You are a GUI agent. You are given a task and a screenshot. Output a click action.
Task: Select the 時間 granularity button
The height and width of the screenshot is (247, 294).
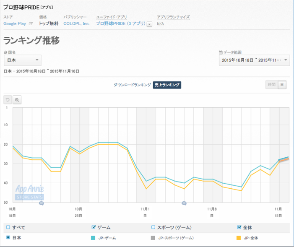click(x=271, y=85)
